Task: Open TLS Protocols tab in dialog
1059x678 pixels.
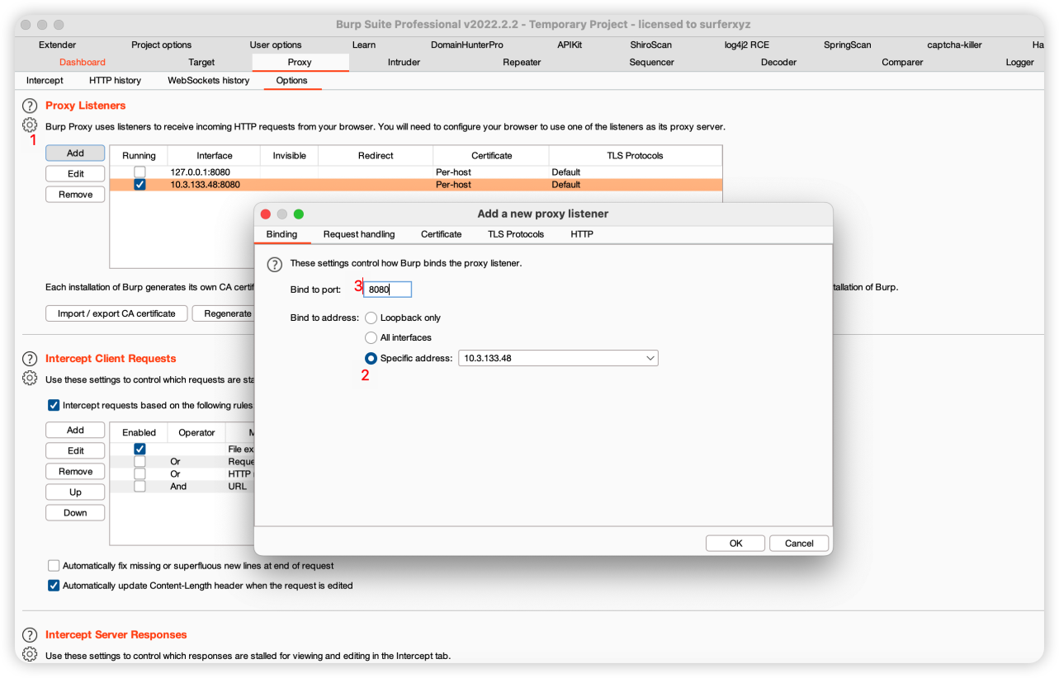Action: coord(516,234)
